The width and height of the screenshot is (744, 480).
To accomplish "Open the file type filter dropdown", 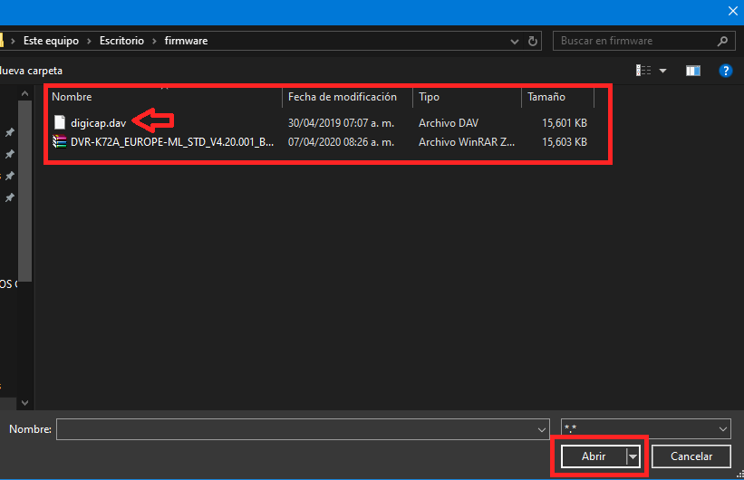I will pyautogui.click(x=645, y=429).
